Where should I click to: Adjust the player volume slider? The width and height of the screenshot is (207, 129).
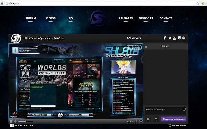[x=26, y=121]
